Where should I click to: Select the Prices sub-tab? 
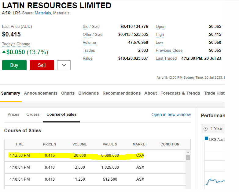[13, 115]
